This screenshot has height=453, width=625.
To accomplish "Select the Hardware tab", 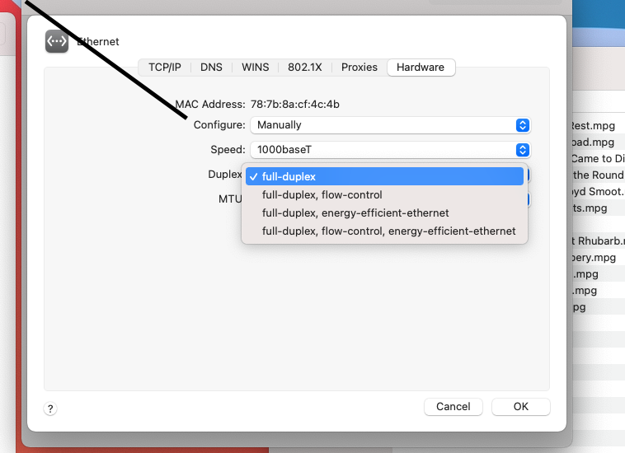I will (x=421, y=68).
